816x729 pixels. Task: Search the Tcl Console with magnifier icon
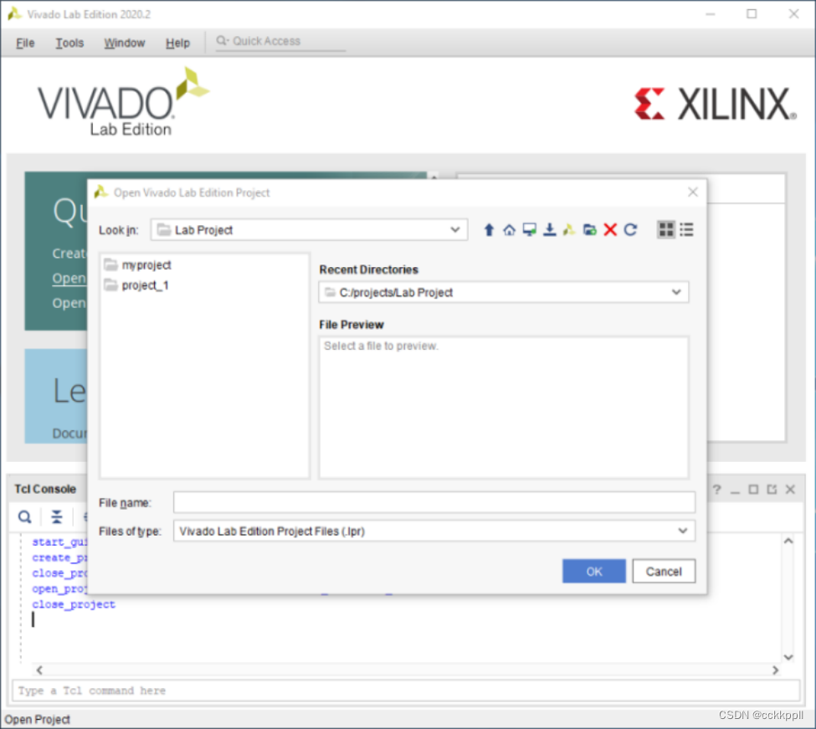[24, 516]
